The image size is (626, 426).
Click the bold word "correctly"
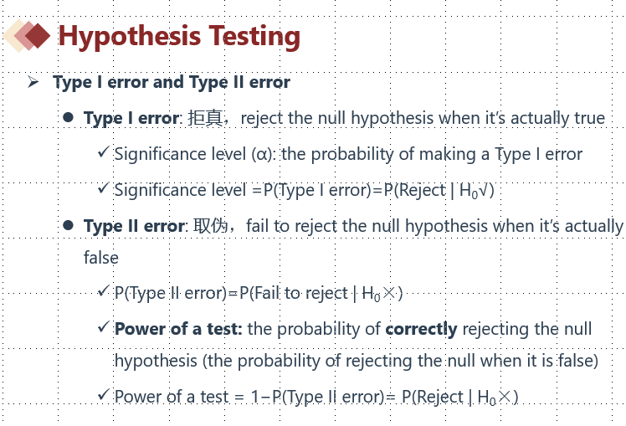click(x=421, y=328)
